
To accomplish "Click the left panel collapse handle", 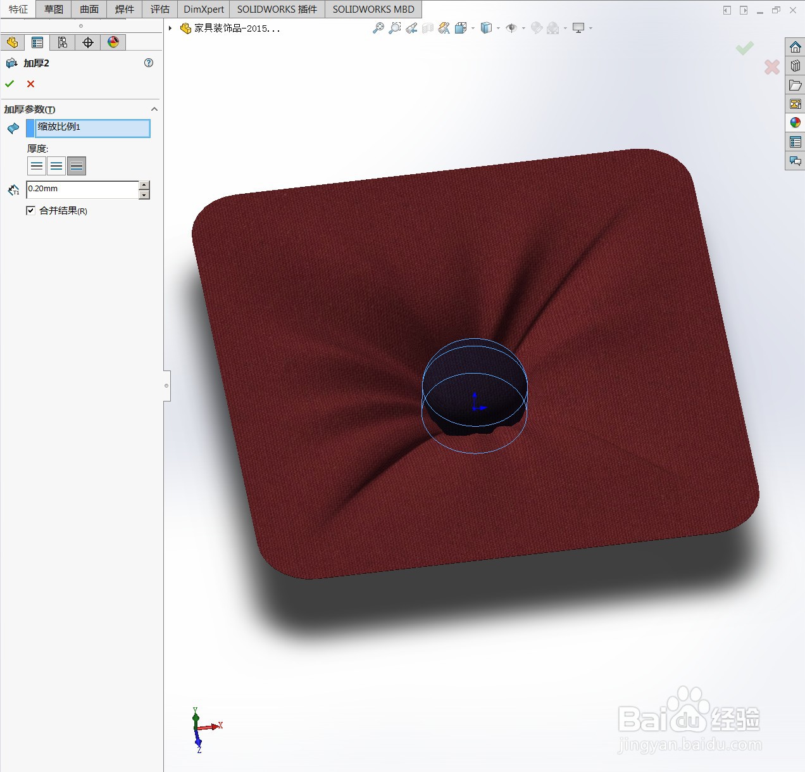I will pyautogui.click(x=167, y=386).
